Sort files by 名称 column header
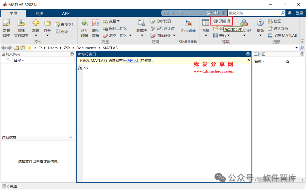The image size is (306, 190). point(44,60)
